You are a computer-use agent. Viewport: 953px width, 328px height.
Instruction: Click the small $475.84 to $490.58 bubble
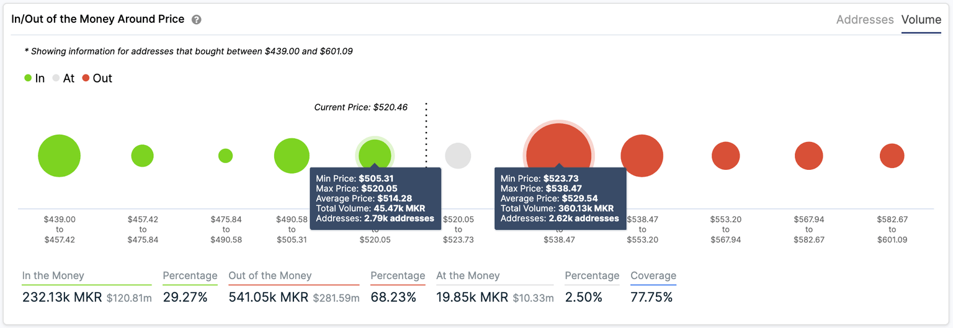point(226,156)
